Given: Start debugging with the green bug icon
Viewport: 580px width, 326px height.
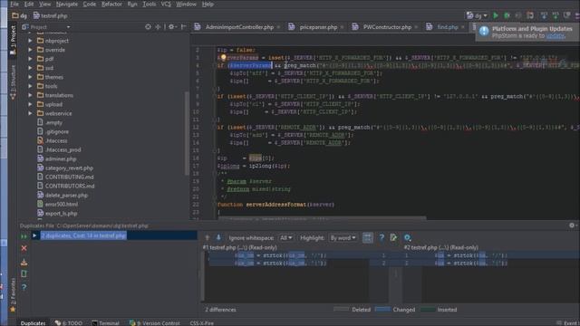Looking at the screenshot, I should [507, 15].
